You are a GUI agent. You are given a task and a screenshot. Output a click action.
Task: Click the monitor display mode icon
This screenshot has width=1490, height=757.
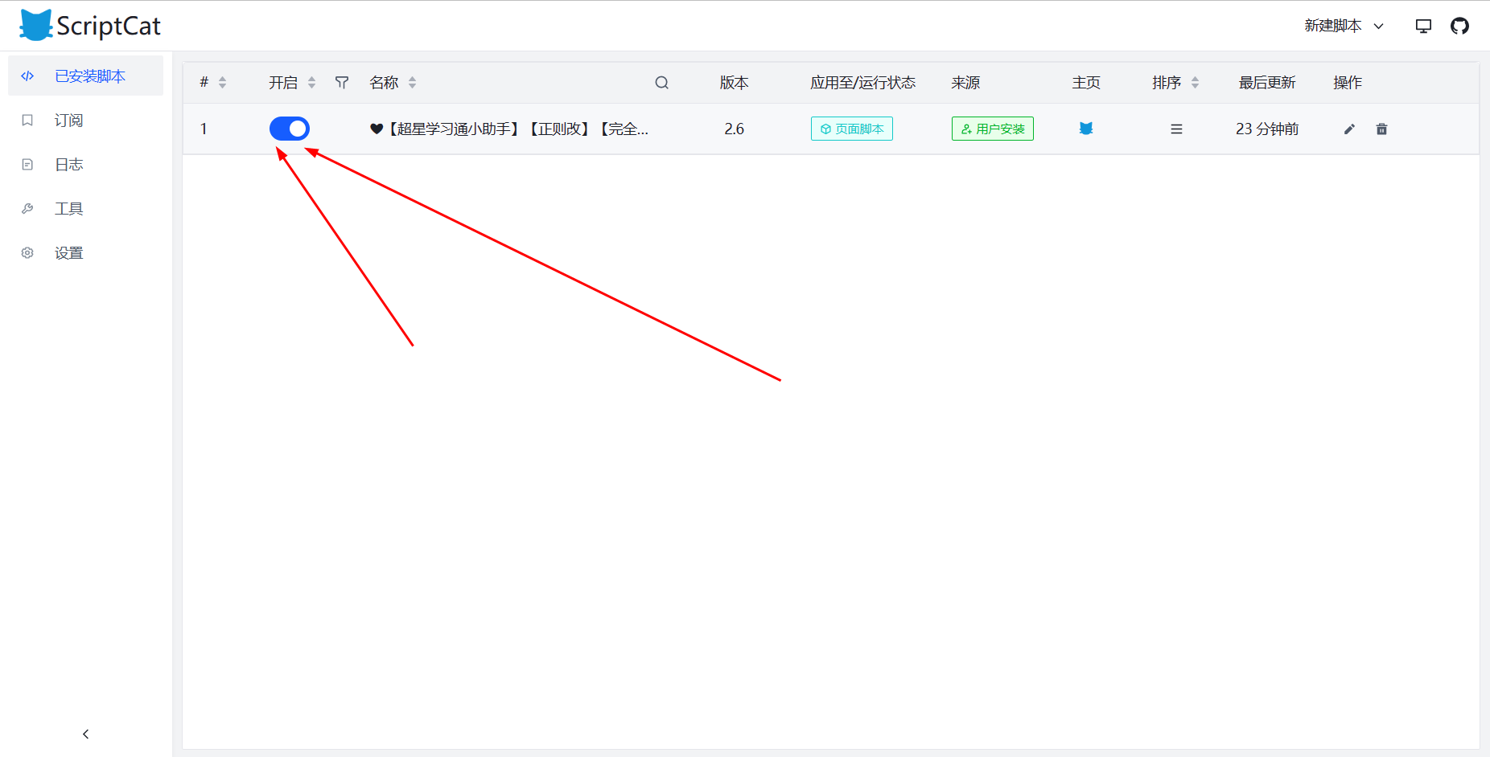tap(1423, 26)
